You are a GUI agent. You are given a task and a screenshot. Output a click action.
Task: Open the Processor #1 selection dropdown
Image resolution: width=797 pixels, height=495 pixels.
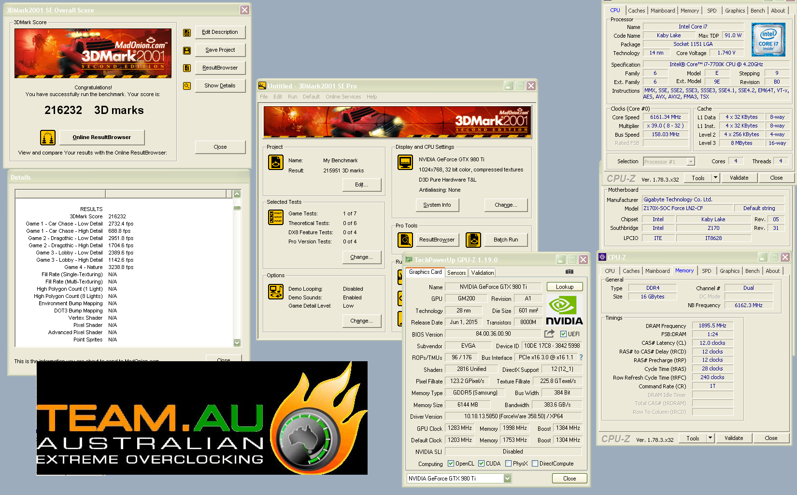[x=691, y=162]
